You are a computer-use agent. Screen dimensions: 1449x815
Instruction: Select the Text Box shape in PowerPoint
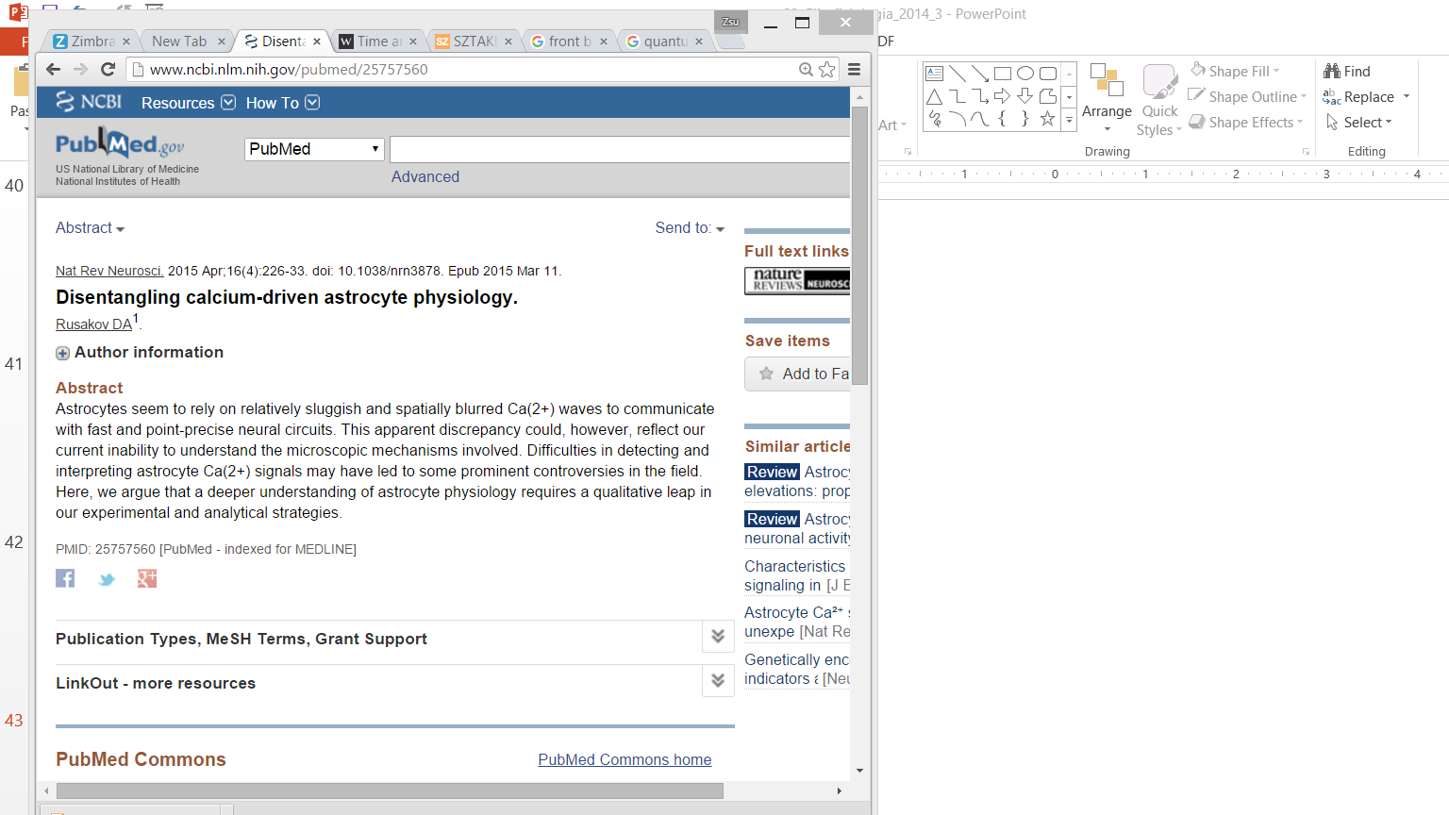[934, 74]
